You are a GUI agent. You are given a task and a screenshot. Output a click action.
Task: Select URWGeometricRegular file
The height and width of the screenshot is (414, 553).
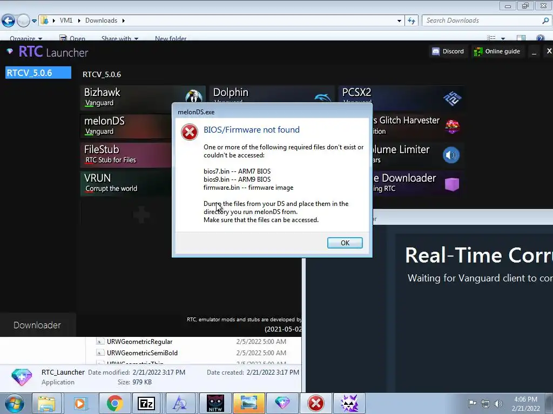(x=139, y=341)
